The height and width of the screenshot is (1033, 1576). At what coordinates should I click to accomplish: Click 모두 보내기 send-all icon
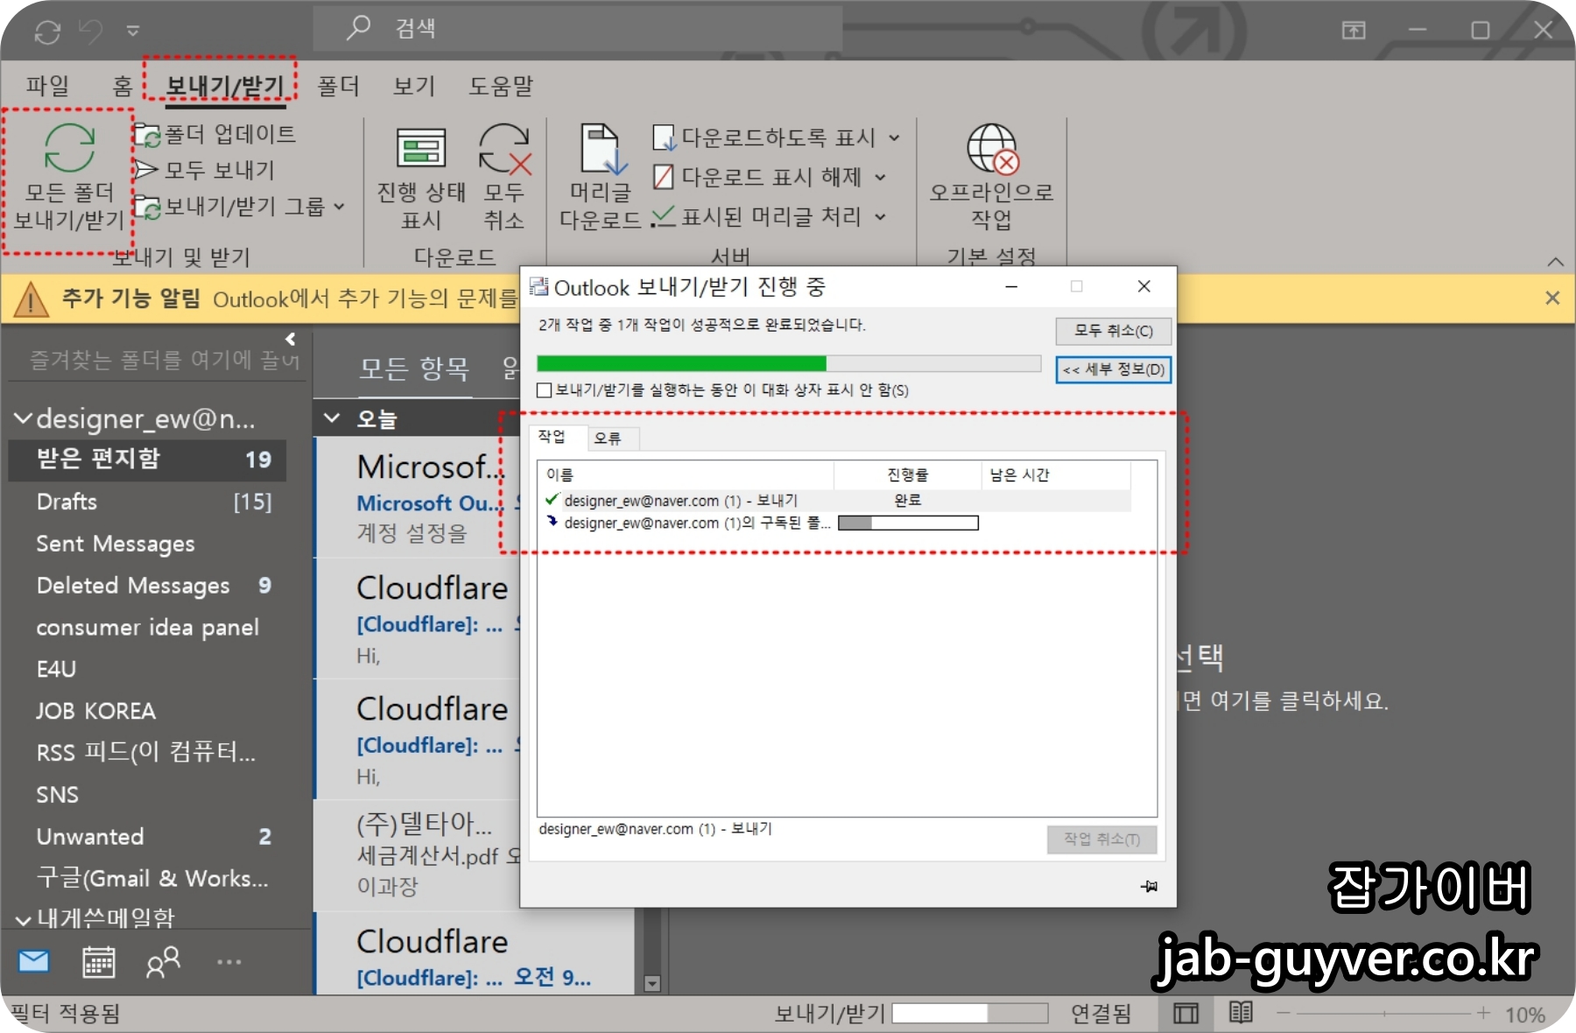pyautogui.click(x=146, y=170)
